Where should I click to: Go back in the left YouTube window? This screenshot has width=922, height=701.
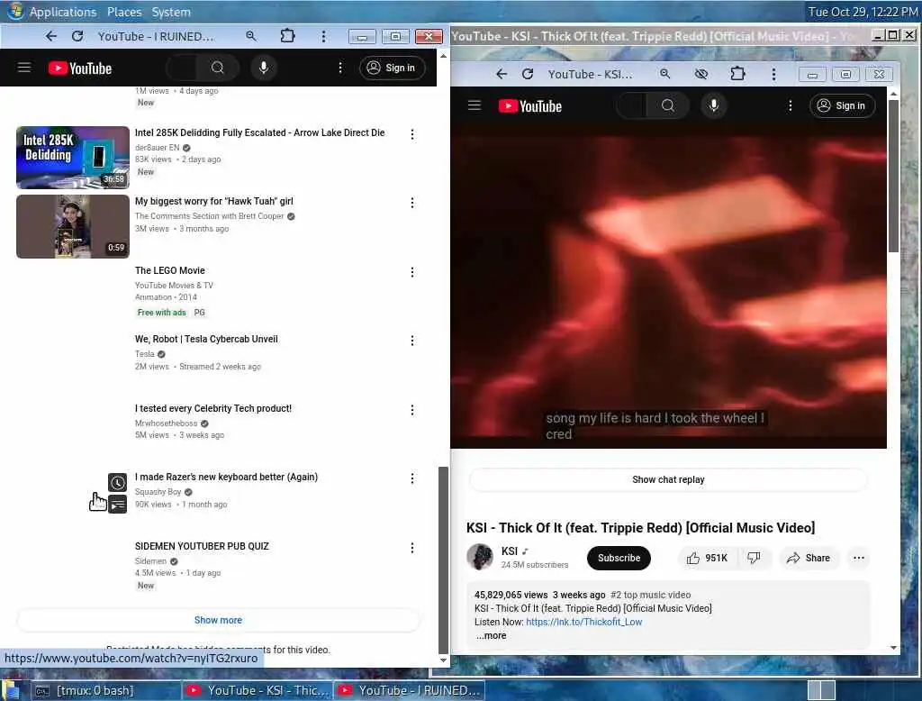pyautogui.click(x=51, y=37)
